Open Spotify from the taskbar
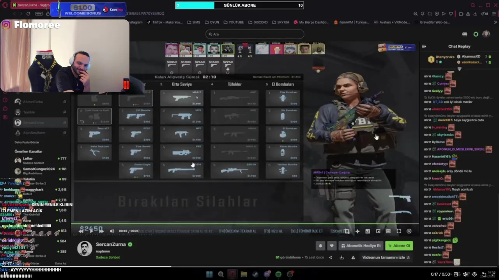 (278, 274)
